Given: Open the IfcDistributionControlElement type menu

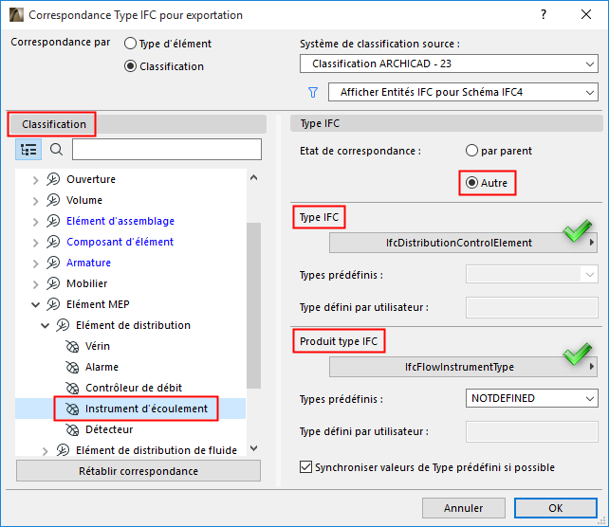Looking at the screenshot, I should click(x=462, y=243).
